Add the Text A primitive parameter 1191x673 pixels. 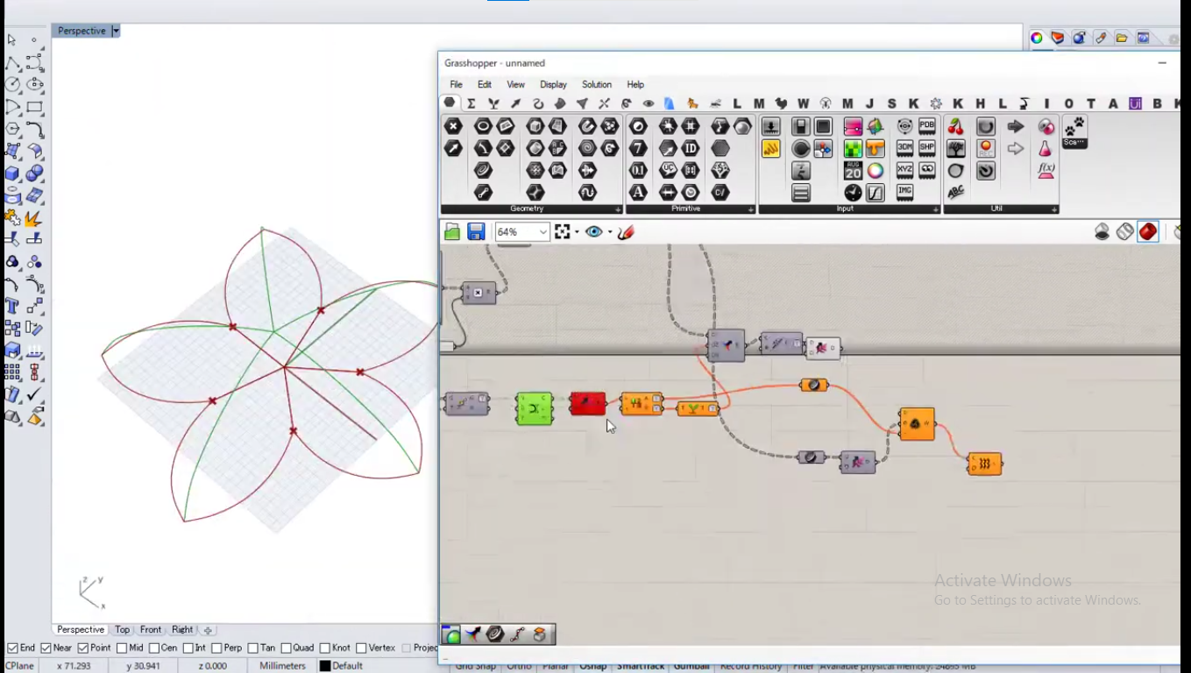pyautogui.click(x=638, y=192)
